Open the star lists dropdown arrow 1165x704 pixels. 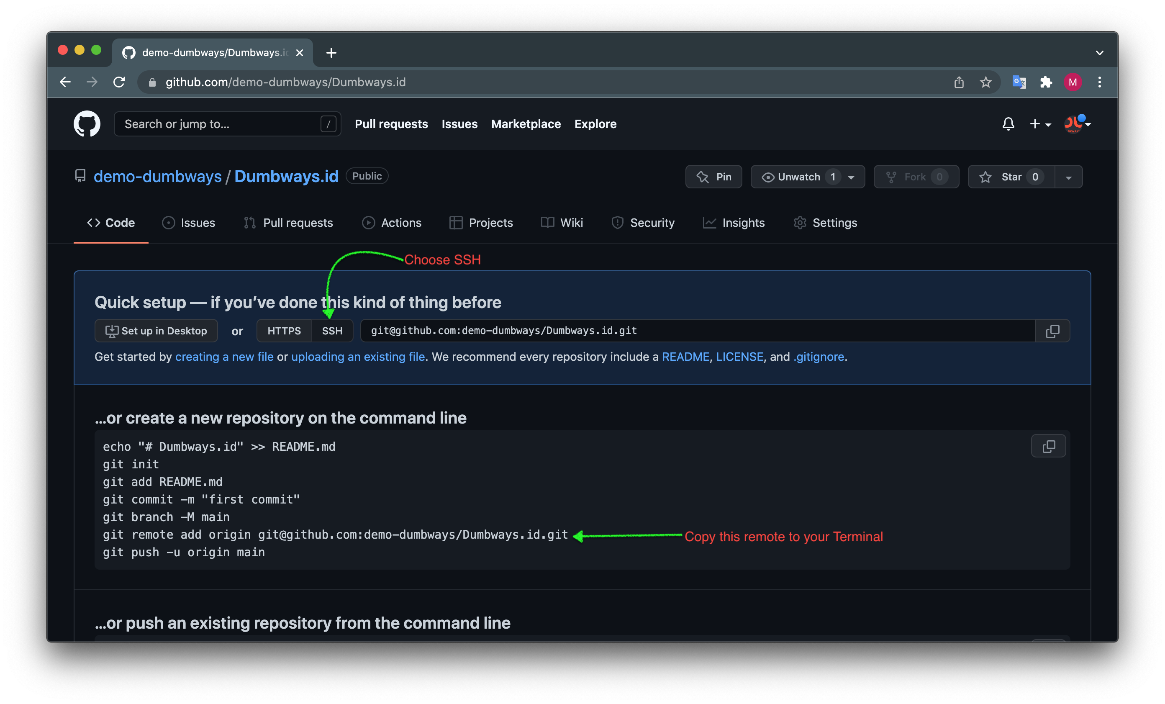1069,177
